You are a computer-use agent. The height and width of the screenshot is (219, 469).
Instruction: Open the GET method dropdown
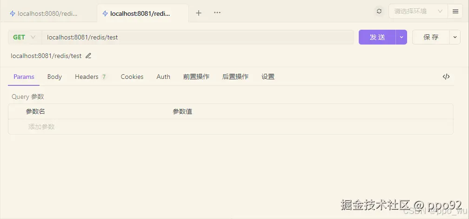(x=24, y=37)
